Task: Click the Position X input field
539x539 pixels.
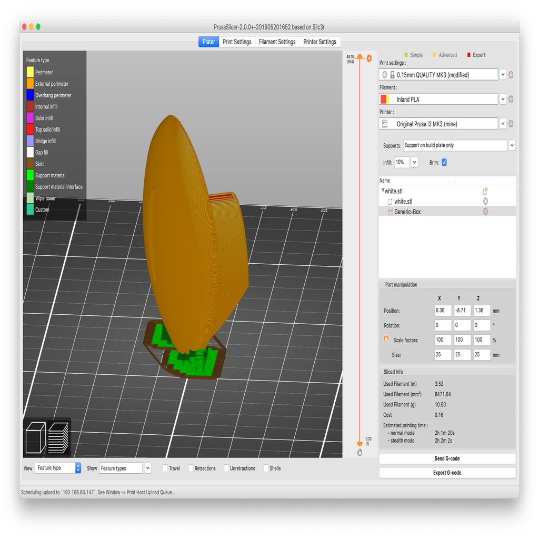Action: 443,310
